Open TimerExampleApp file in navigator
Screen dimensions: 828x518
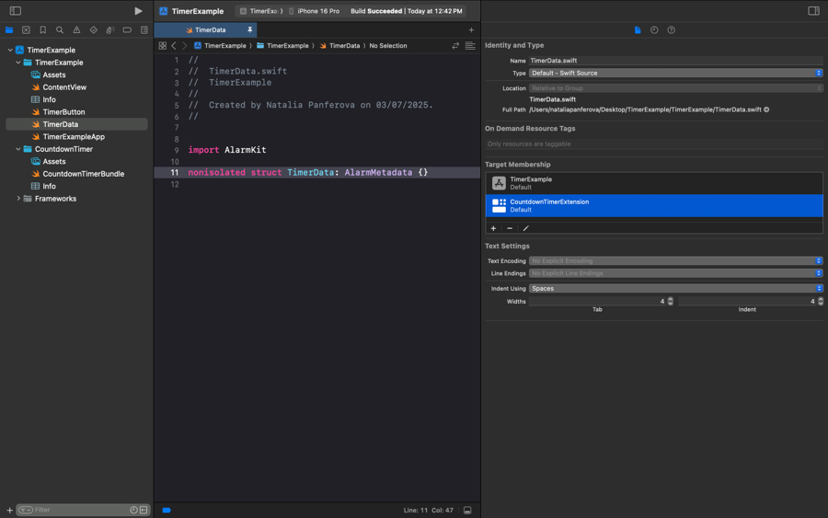click(74, 137)
